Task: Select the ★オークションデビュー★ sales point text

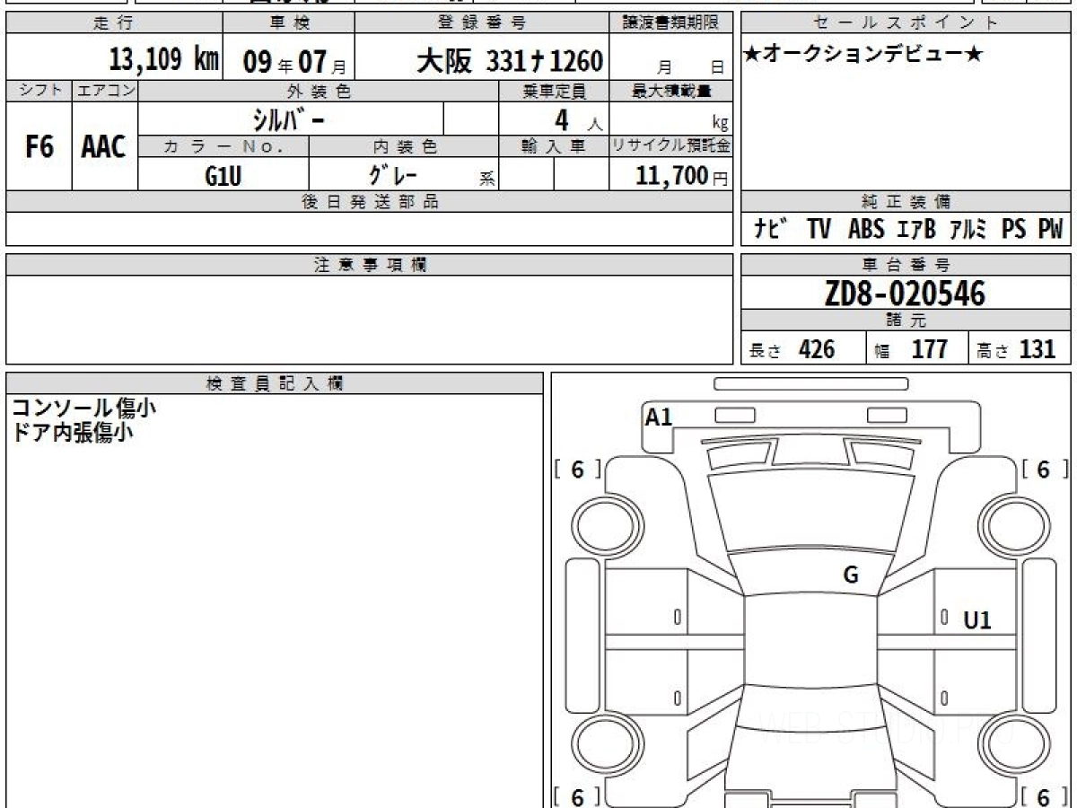Action: 863,55
